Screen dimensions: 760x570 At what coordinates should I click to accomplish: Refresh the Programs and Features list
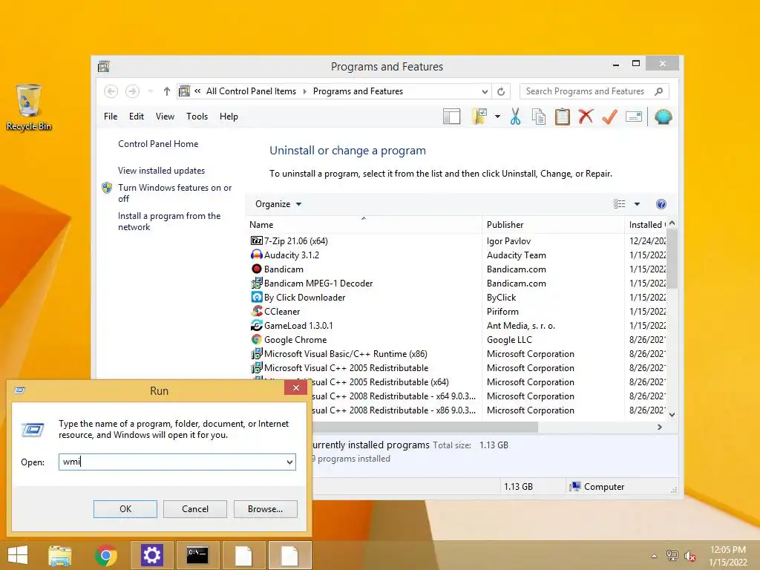pos(501,91)
